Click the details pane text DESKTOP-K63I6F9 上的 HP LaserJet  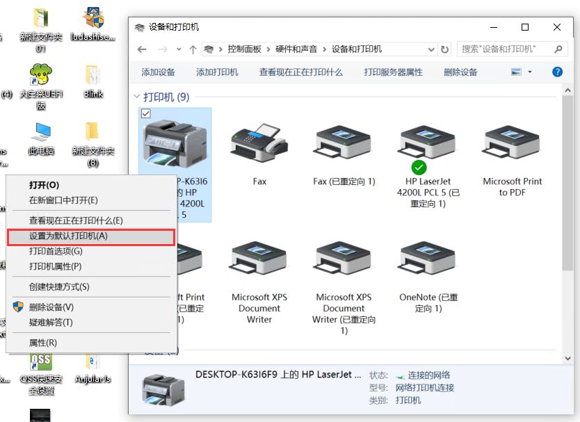278,375
